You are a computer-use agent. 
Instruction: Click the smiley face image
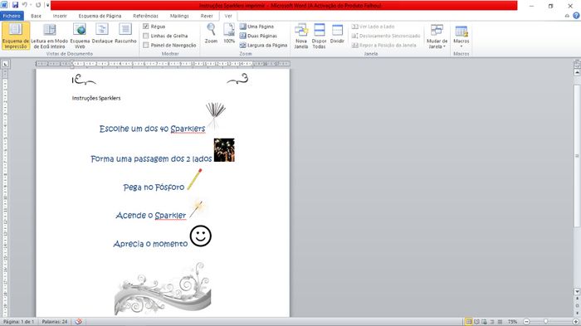point(201,236)
